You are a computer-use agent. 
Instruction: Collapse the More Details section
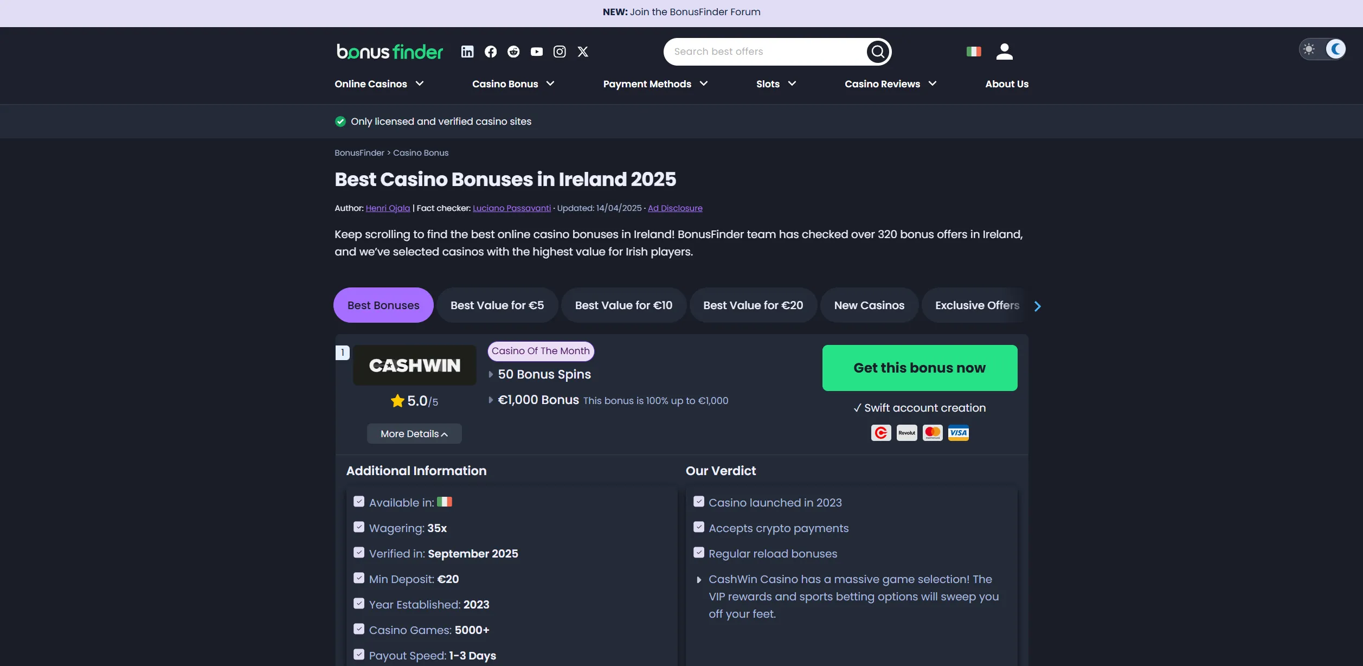point(414,433)
